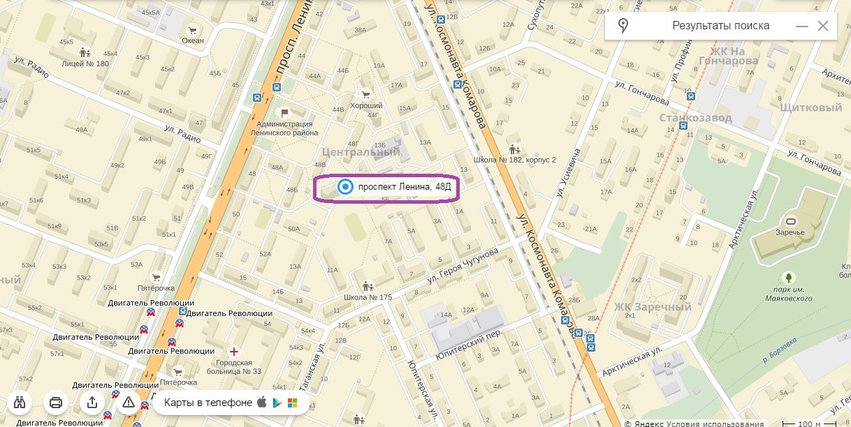Report a problem via warning triangle icon

[129, 403]
